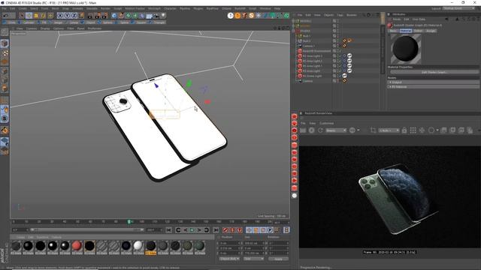Click the Enable Snap S icon
Image resolution: width=481 pixels, height=270 pixels.
5,118
